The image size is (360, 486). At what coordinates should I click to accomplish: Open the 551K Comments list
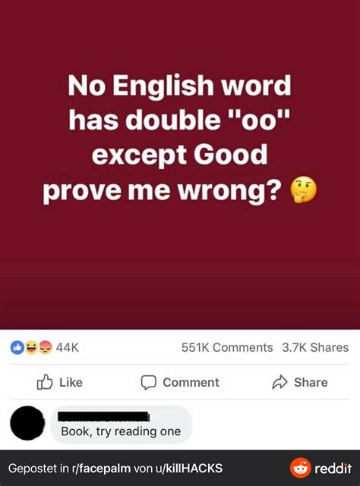click(227, 347)
